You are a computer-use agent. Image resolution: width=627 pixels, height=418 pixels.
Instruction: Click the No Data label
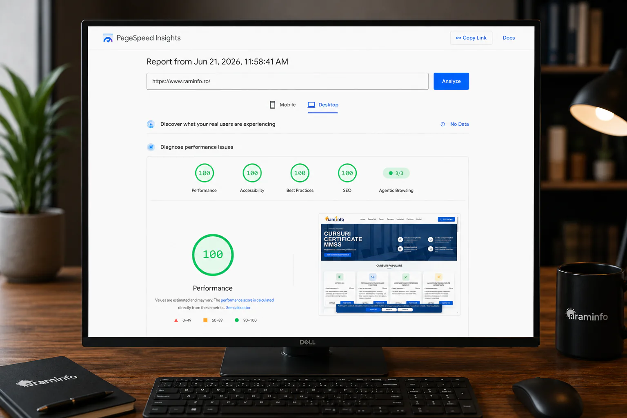(x=460, y=124)
